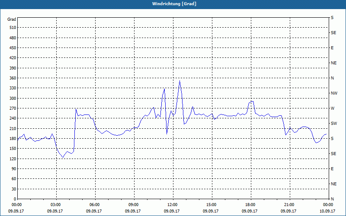Select the 240 y-axis tick label
Screen dimensions: 346x216
13,118
